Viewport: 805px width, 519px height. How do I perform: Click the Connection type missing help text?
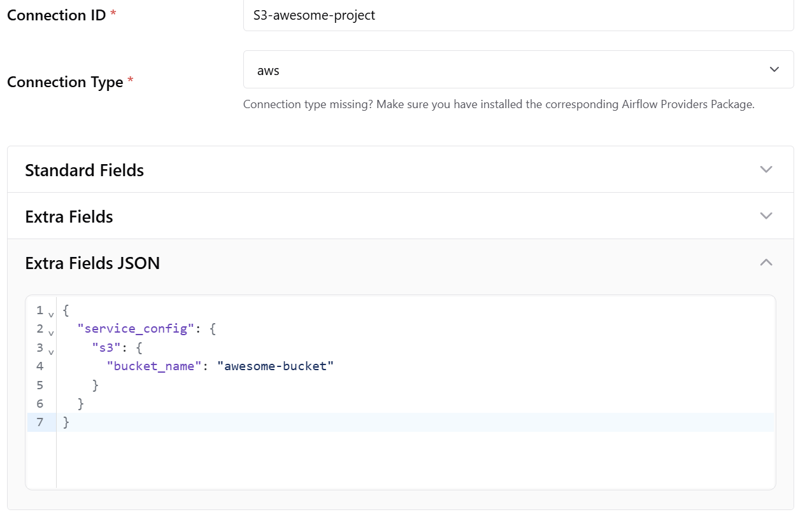pyautogui.click(x=499, y=104)
